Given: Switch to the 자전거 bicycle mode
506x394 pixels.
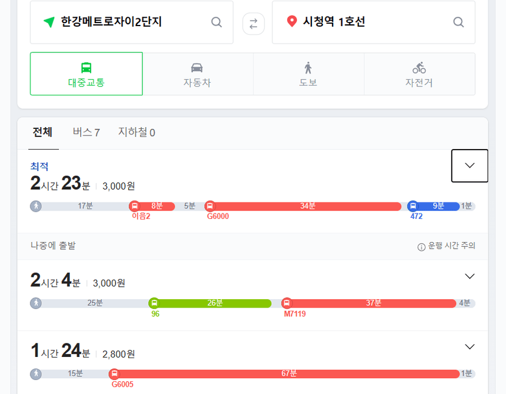Looking at the screenshot, I should pos(419,74).
